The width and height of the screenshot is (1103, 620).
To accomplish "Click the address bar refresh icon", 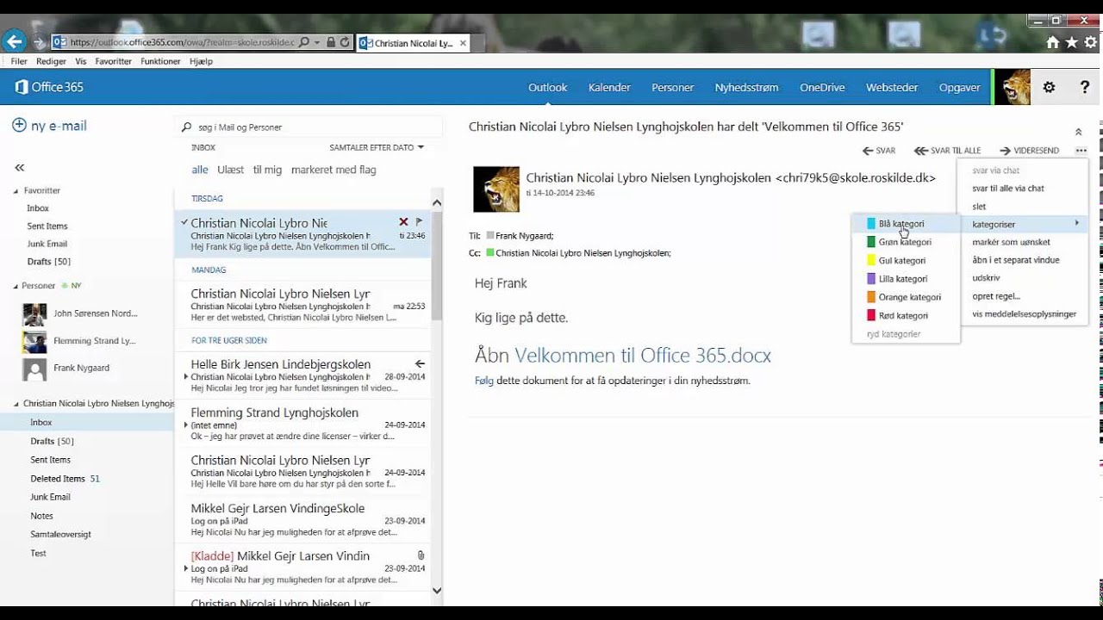I will pyautogui.click(x=345, y=42).
